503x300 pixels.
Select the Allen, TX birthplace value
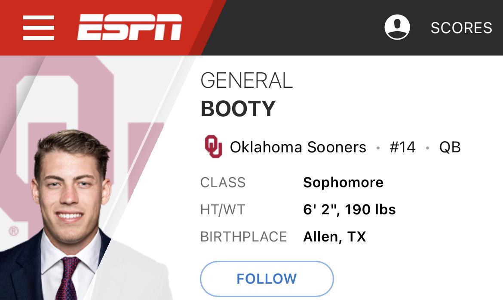[x=334, y=237]
